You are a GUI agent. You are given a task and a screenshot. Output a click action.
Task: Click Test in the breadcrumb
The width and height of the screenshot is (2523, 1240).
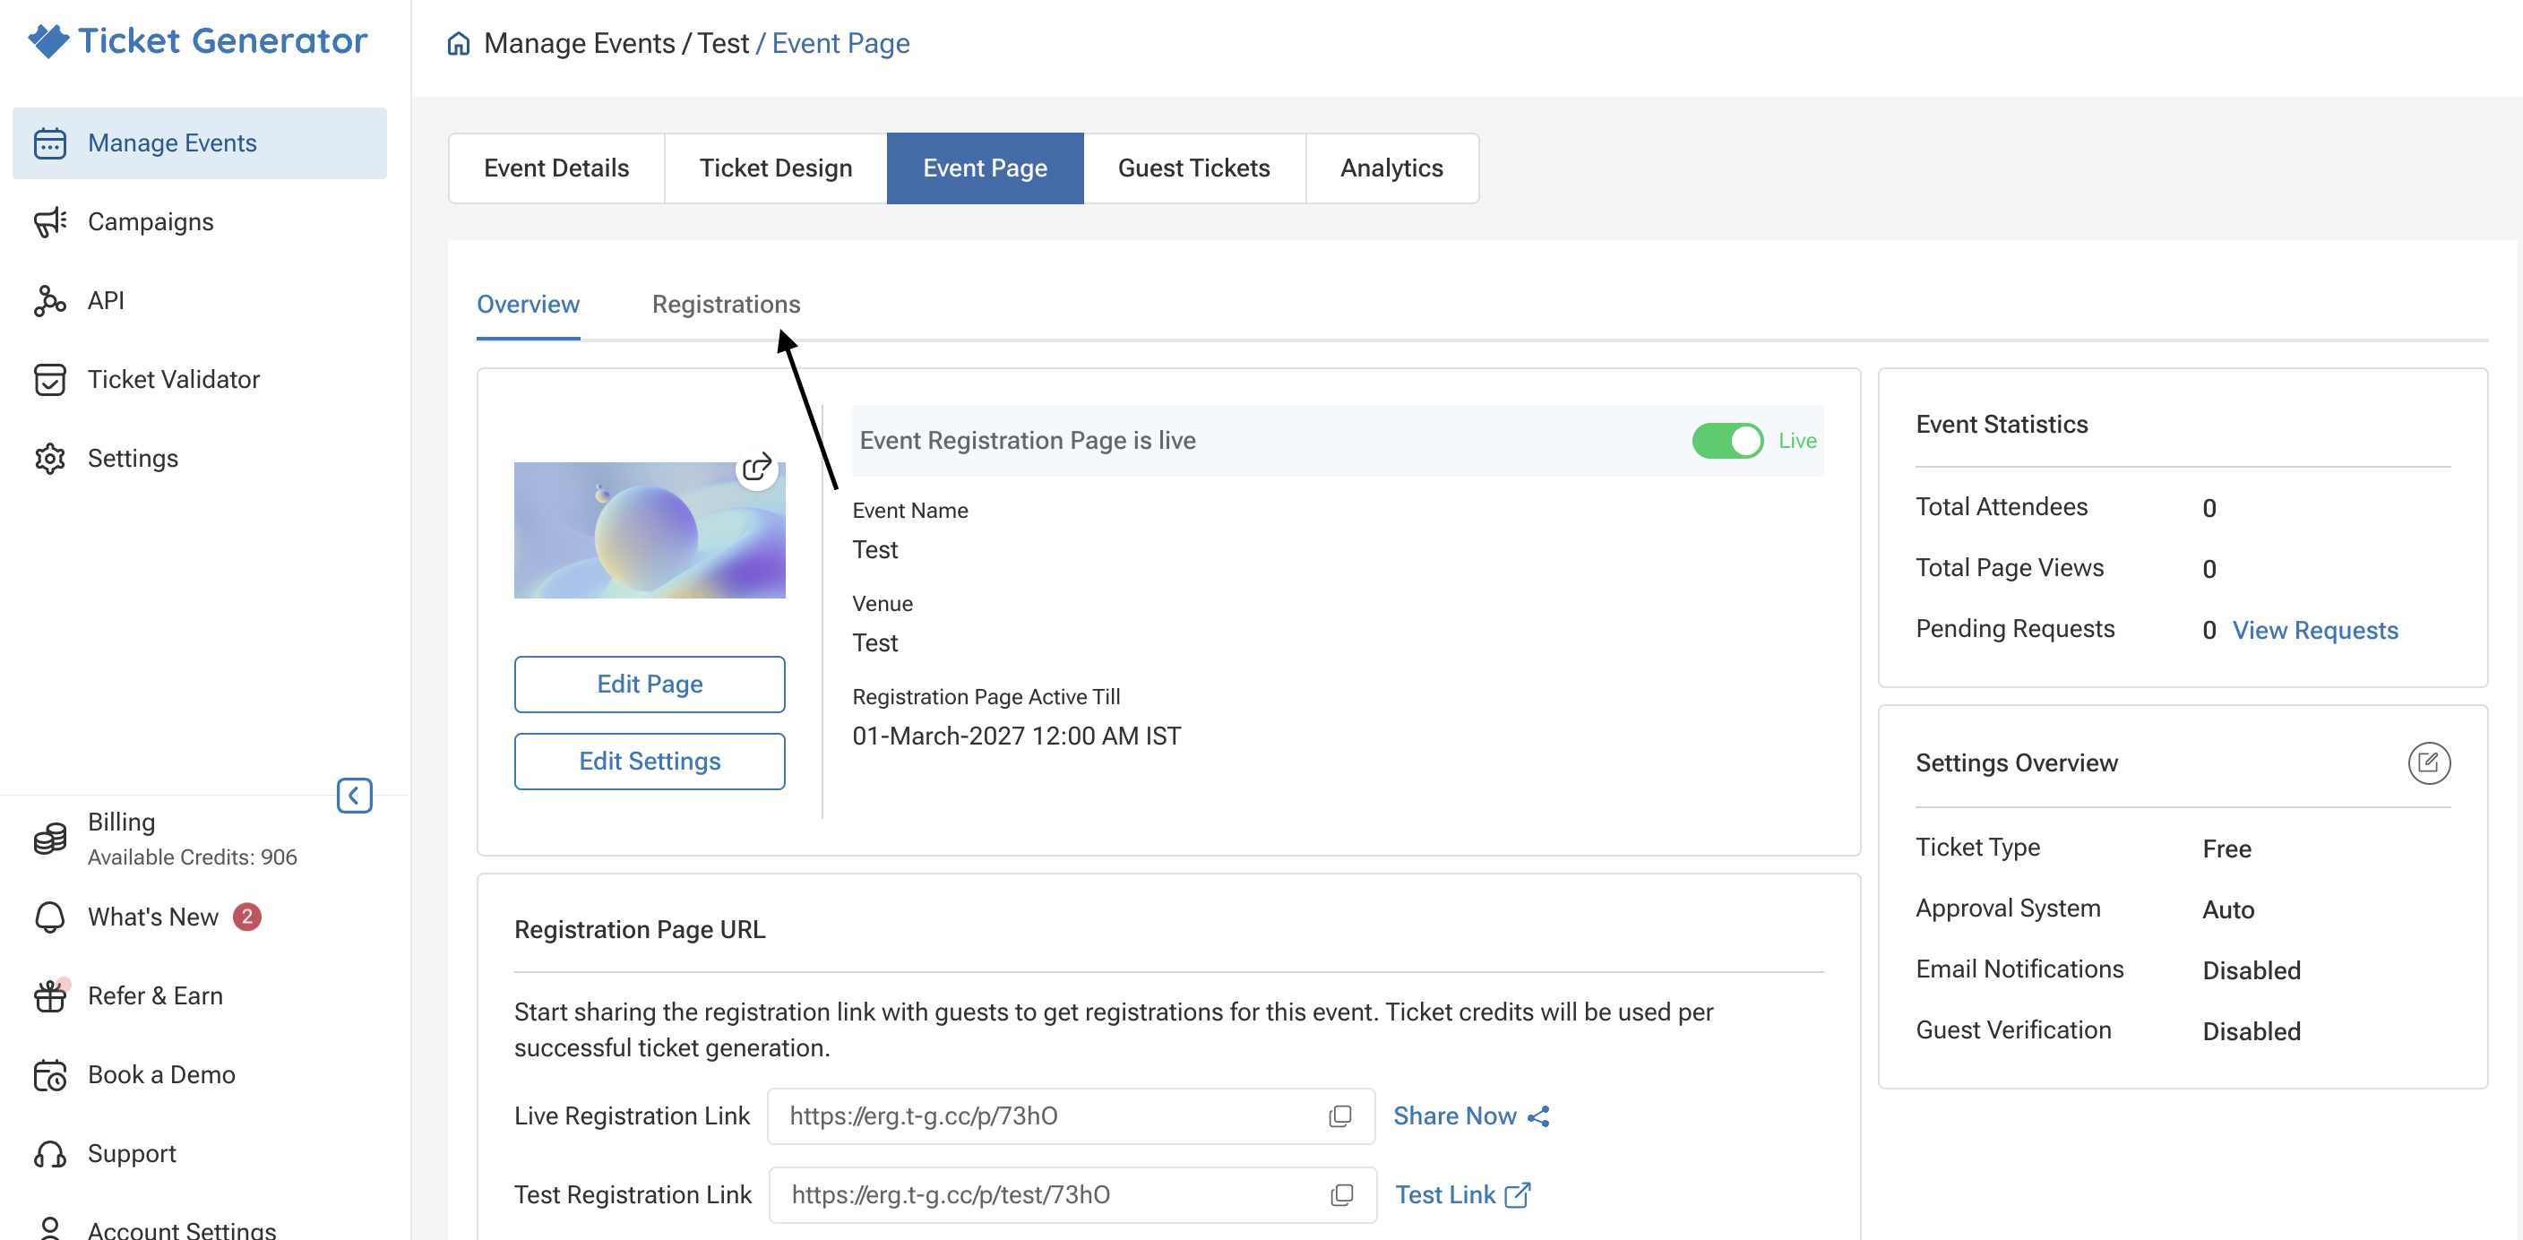click(723, 44)
